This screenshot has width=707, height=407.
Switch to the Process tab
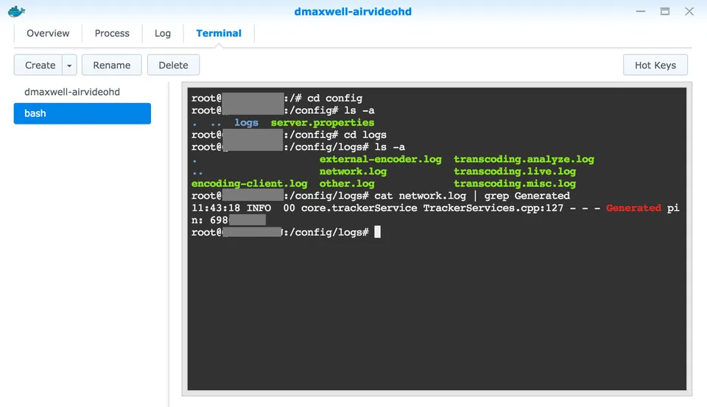[x=112, y=33]
